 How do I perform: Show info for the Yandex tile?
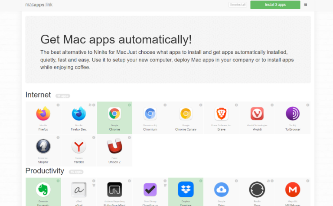[x=94, y=137]
